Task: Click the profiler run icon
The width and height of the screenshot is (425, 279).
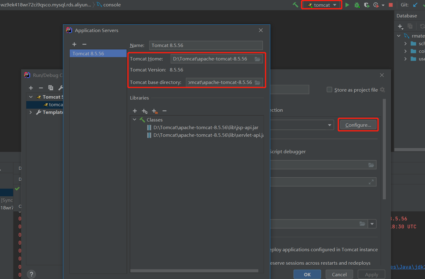Action: [x=376, y=5]
